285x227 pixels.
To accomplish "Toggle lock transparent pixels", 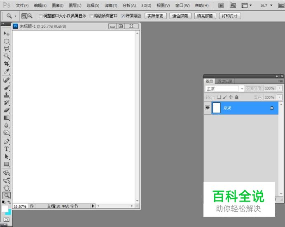I will tap(219, 97).
